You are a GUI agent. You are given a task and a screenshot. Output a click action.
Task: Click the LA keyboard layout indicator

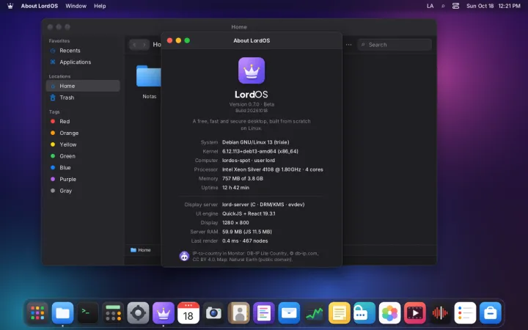[430, 6]
